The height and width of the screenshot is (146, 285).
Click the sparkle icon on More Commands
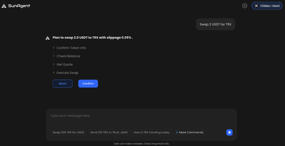(177, 132)
